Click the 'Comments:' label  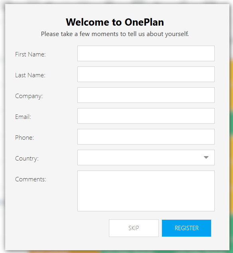pyautogui.click(x=31, y=179)
